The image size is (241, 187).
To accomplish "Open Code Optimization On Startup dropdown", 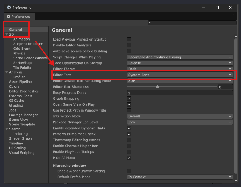I will [x=180, y=63].
